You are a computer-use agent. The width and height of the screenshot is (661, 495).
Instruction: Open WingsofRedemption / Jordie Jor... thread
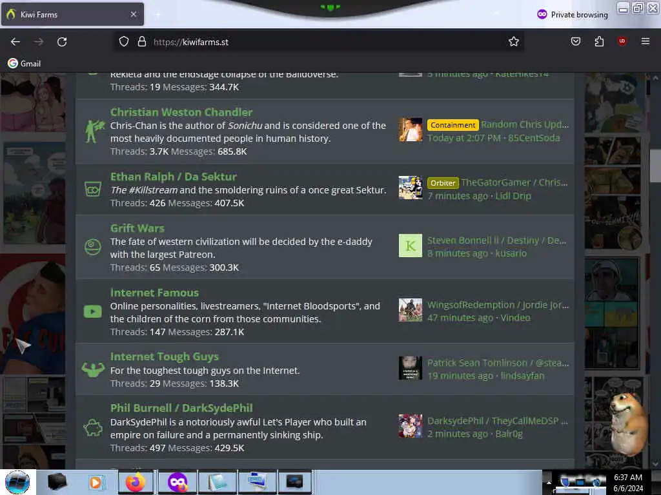[x=498, y=305]
